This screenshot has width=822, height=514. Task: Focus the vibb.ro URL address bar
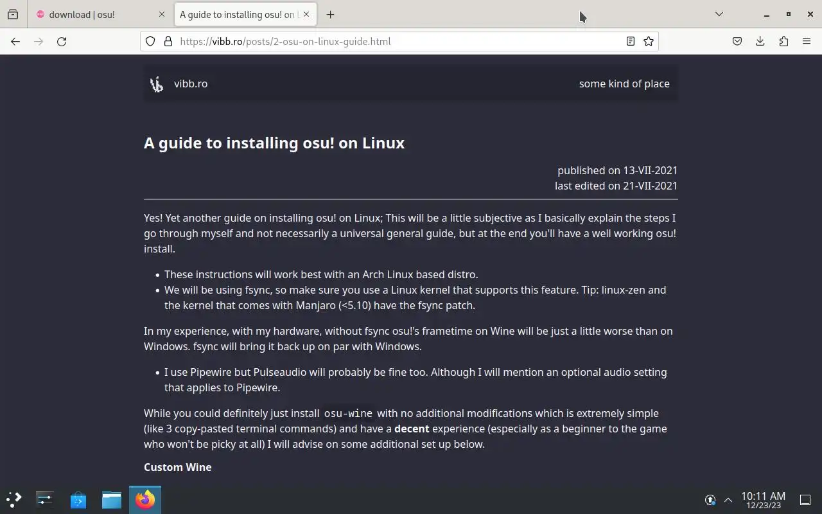pos(398,41)
